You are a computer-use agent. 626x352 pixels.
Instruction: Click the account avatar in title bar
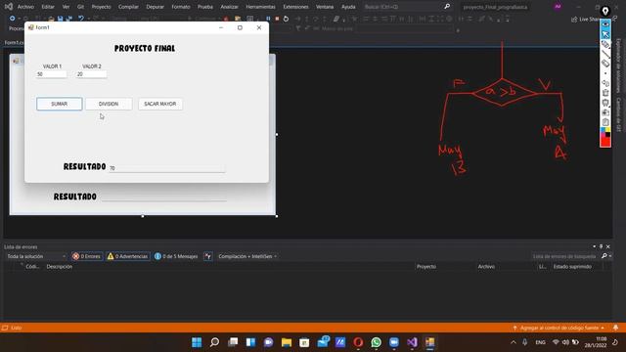558,7
